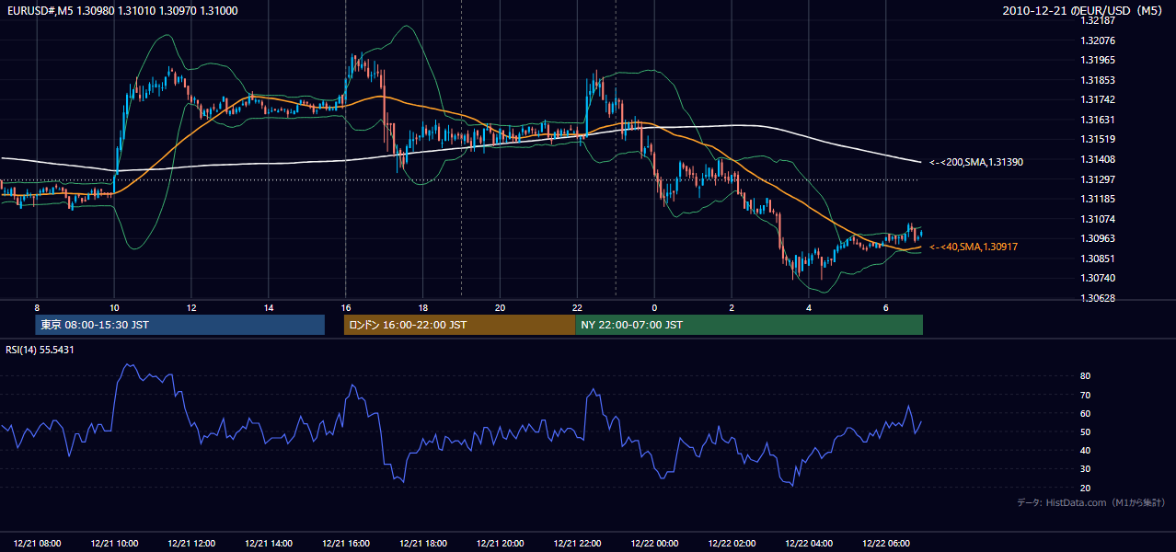Click the date label 12/21 16:00
Image resolution: width=1176 pixels, height=552 pixels.
[x=347, y=543]
